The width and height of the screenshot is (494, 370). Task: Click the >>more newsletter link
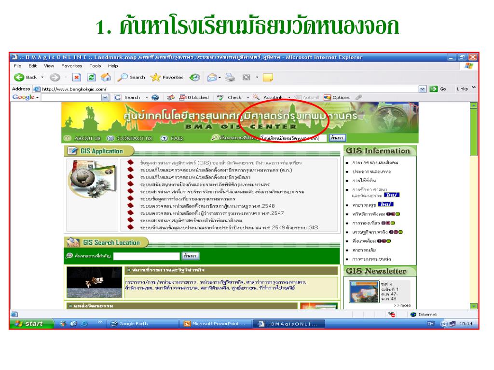tap(402, 305)
